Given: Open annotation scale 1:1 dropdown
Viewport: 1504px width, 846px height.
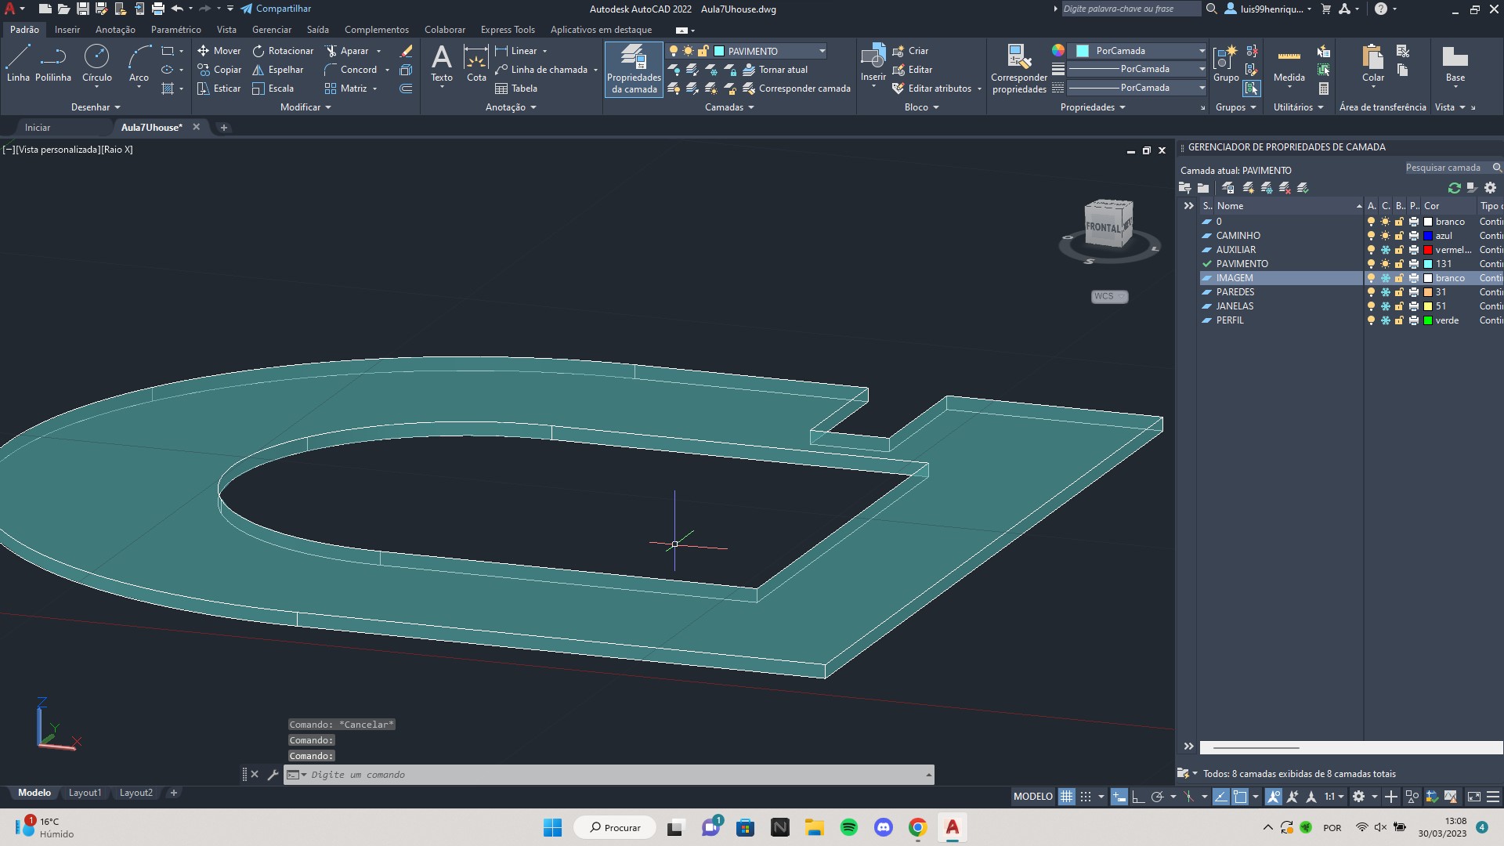Looking at the screenshot, I should coord(1334,797).
